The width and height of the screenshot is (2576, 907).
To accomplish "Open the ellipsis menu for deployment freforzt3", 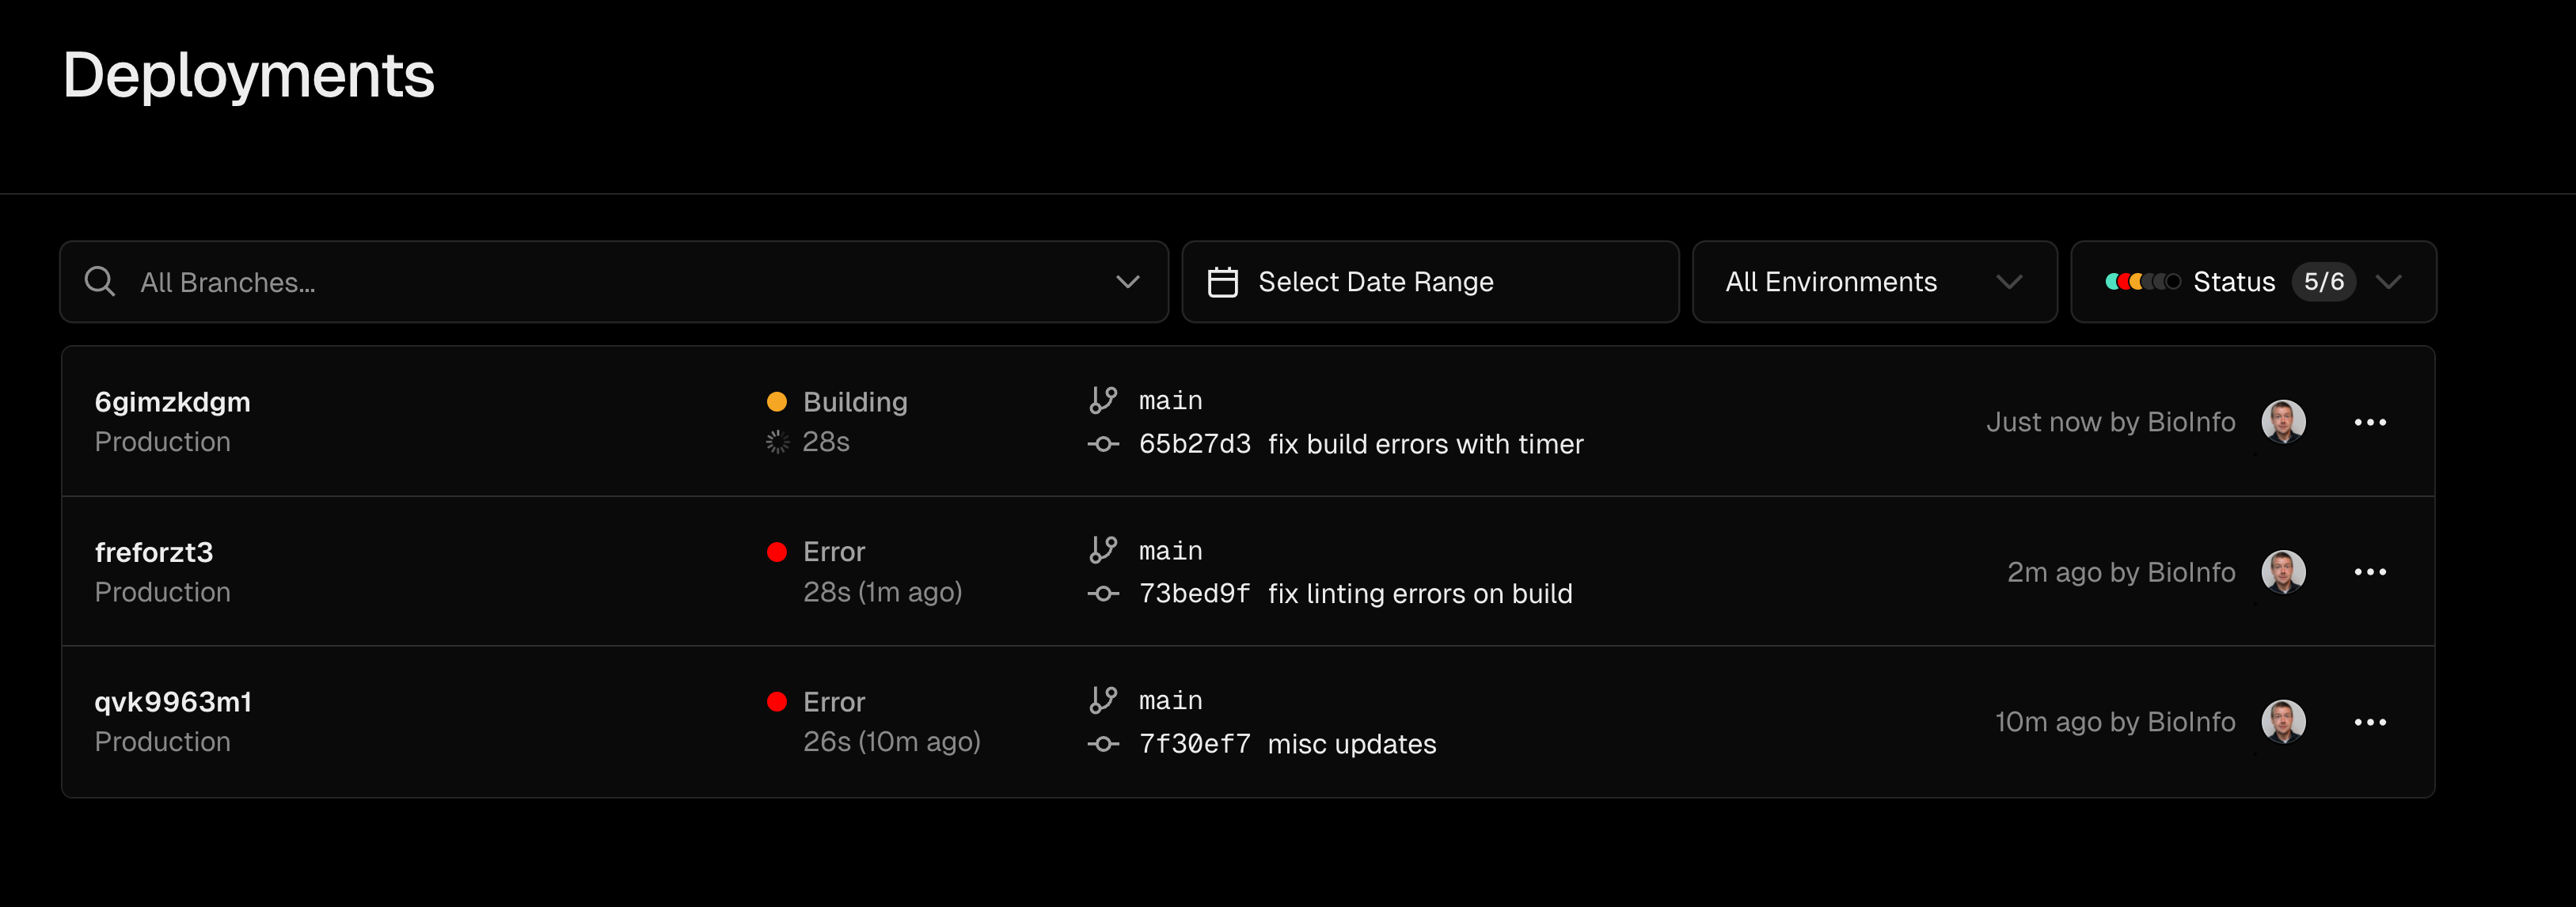I will coord(2371,571).
